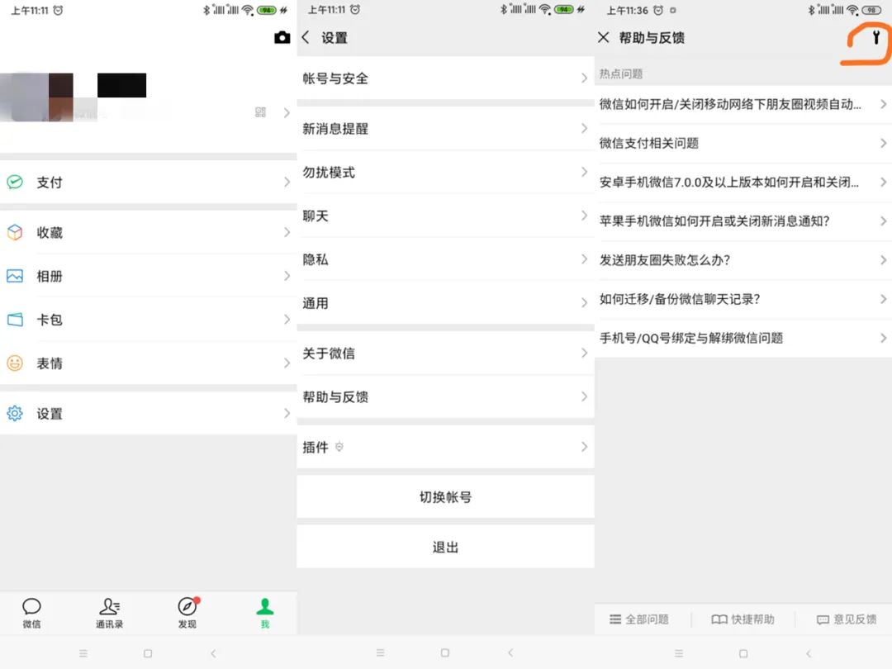Open 手机号/QQ号绑定与解绑微信问题 topic
The width and height of the screenshot is (892, 669).
pos(743,338)
